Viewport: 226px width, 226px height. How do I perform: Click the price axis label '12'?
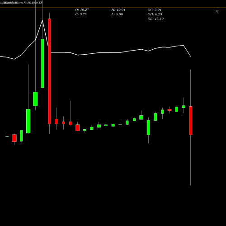point(217,11)
